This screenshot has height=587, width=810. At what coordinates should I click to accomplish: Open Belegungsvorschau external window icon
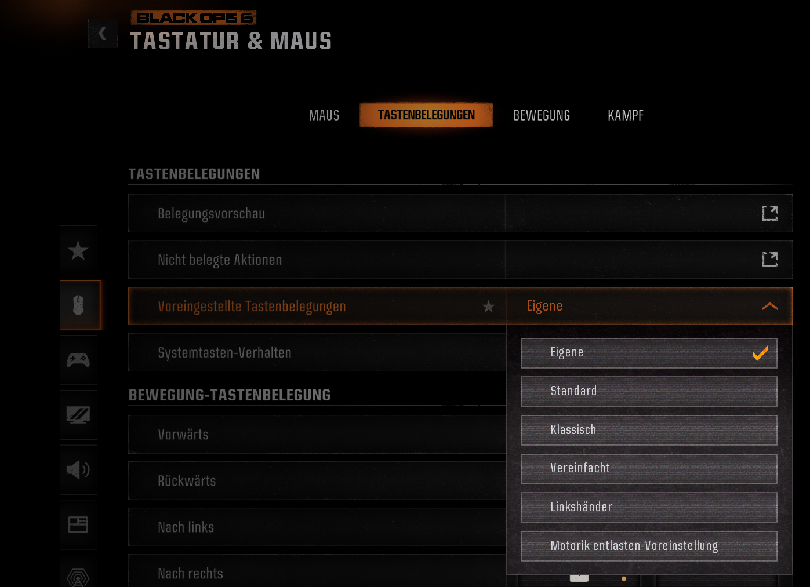(769, 213)
